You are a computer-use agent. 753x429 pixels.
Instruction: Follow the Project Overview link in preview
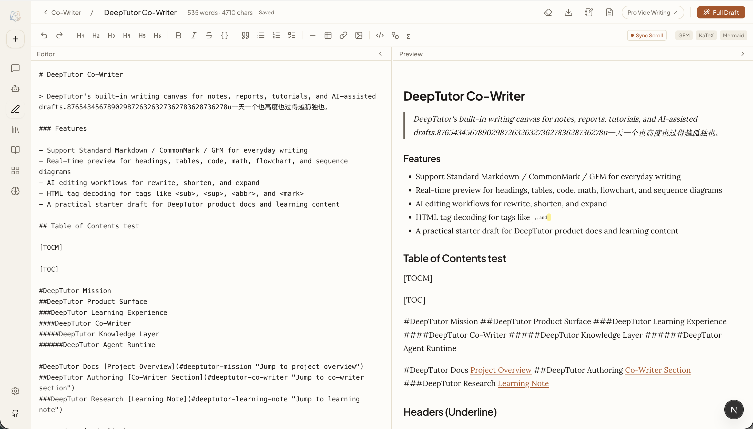pos(501,370)
